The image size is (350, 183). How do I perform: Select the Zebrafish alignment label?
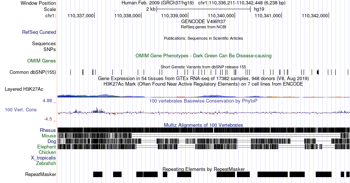(x=46, y=164)
